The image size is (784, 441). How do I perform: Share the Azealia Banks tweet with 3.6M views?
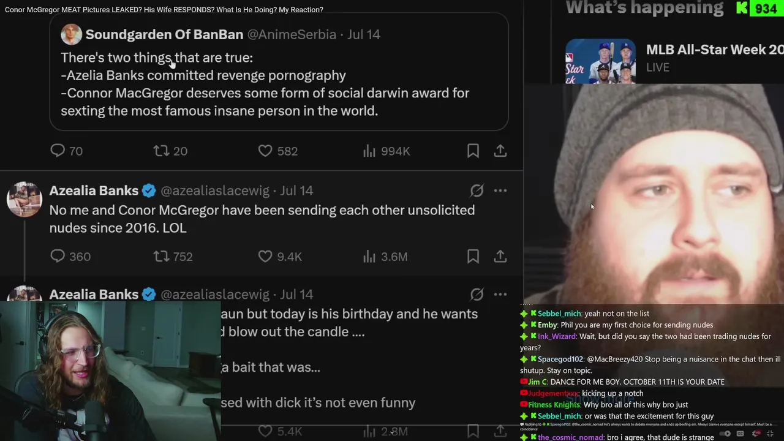click(500, 257)
